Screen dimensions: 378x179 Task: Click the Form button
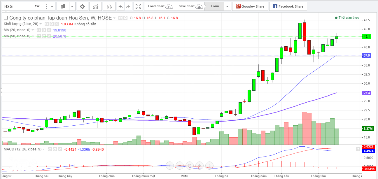pyautogui.click(x=215, y=6)
